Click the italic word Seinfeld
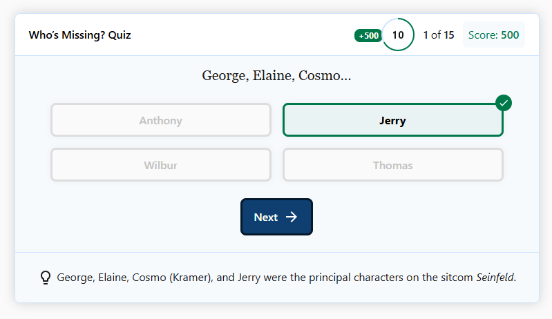The width and height of the screenshot is (552, 319). 495,278
